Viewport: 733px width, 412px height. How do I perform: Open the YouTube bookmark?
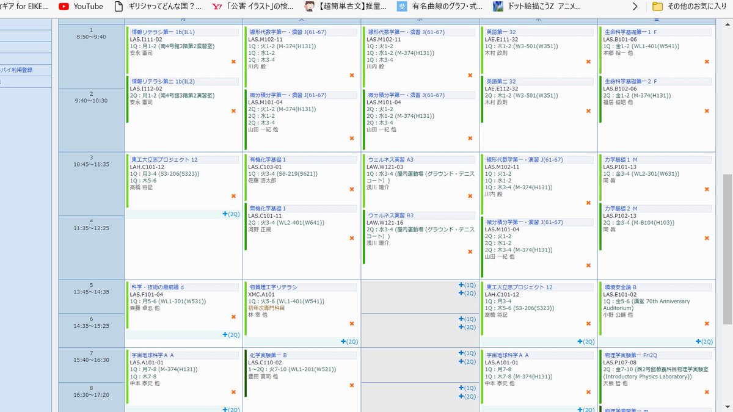click(x=81, y=7)
